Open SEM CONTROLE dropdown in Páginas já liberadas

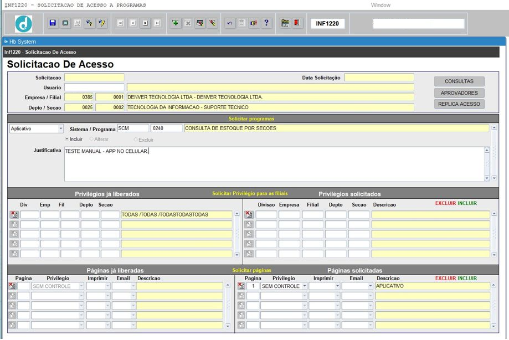81,286
